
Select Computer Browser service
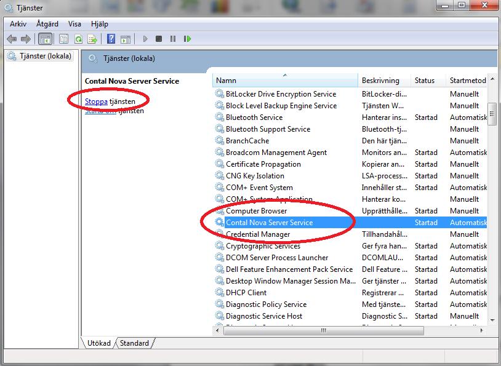point(350,211)
